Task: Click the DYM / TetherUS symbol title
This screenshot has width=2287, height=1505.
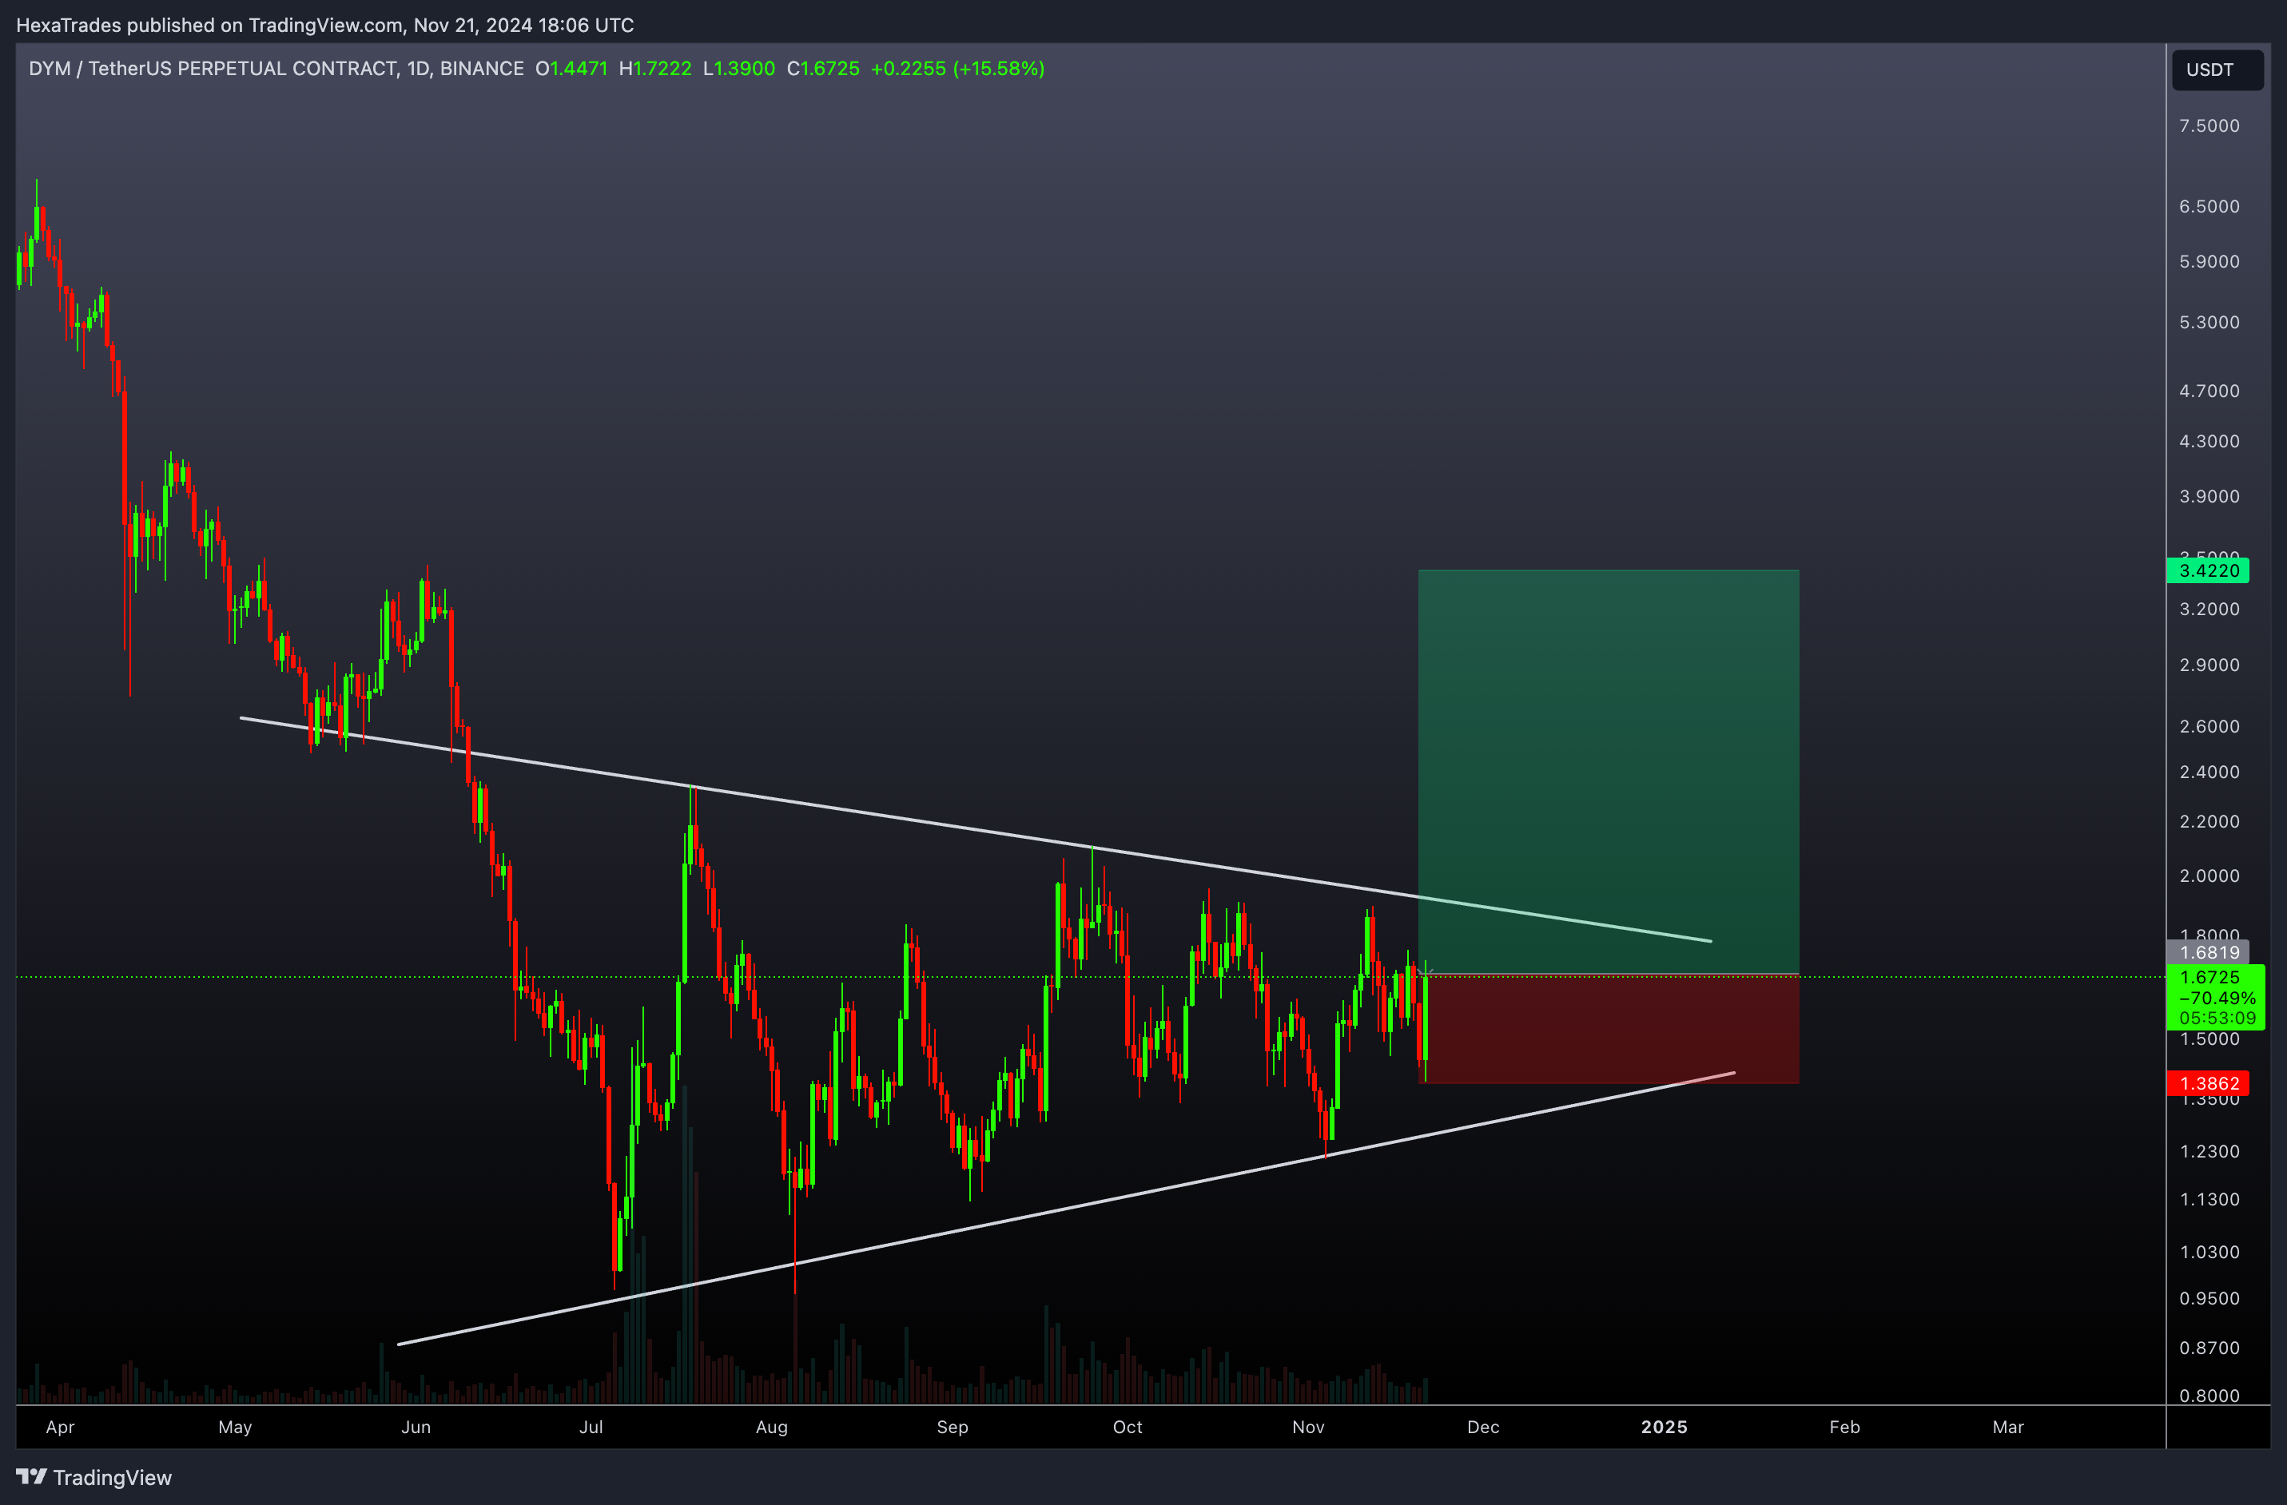Action: [x=276, y=68]
